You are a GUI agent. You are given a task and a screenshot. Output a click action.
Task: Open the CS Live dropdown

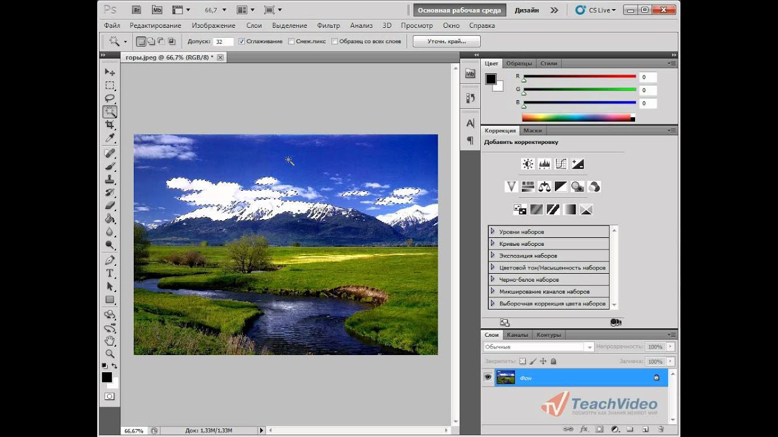click(x=596, y=10)
